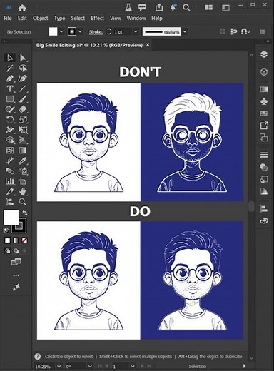Click the fill color swatch in control bar
Viewport: 274px width, 371px height.
coord(53,31)
